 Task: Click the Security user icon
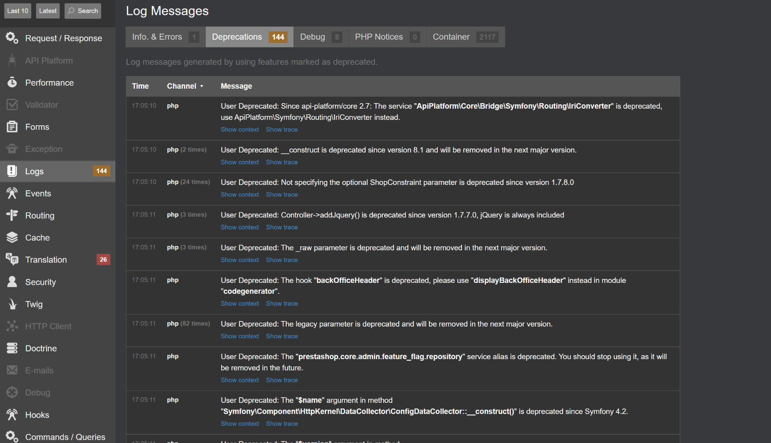[x=12, y=282]
